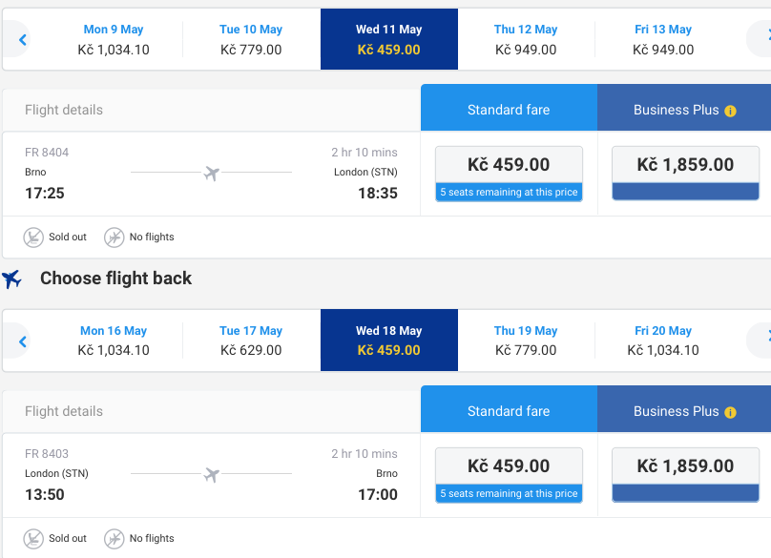Select Thu 19 May return date
The image size is (771, 558).
pyautogui.click(x=526, y=341)
